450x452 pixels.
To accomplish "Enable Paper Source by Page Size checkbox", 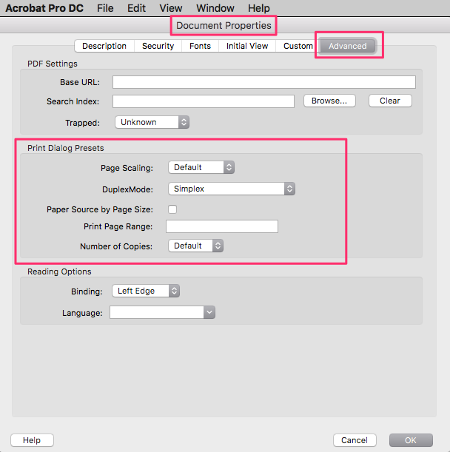I will (172, 209).
